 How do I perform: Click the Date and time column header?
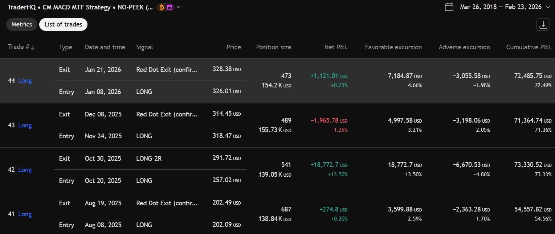(x=105, y=47)
